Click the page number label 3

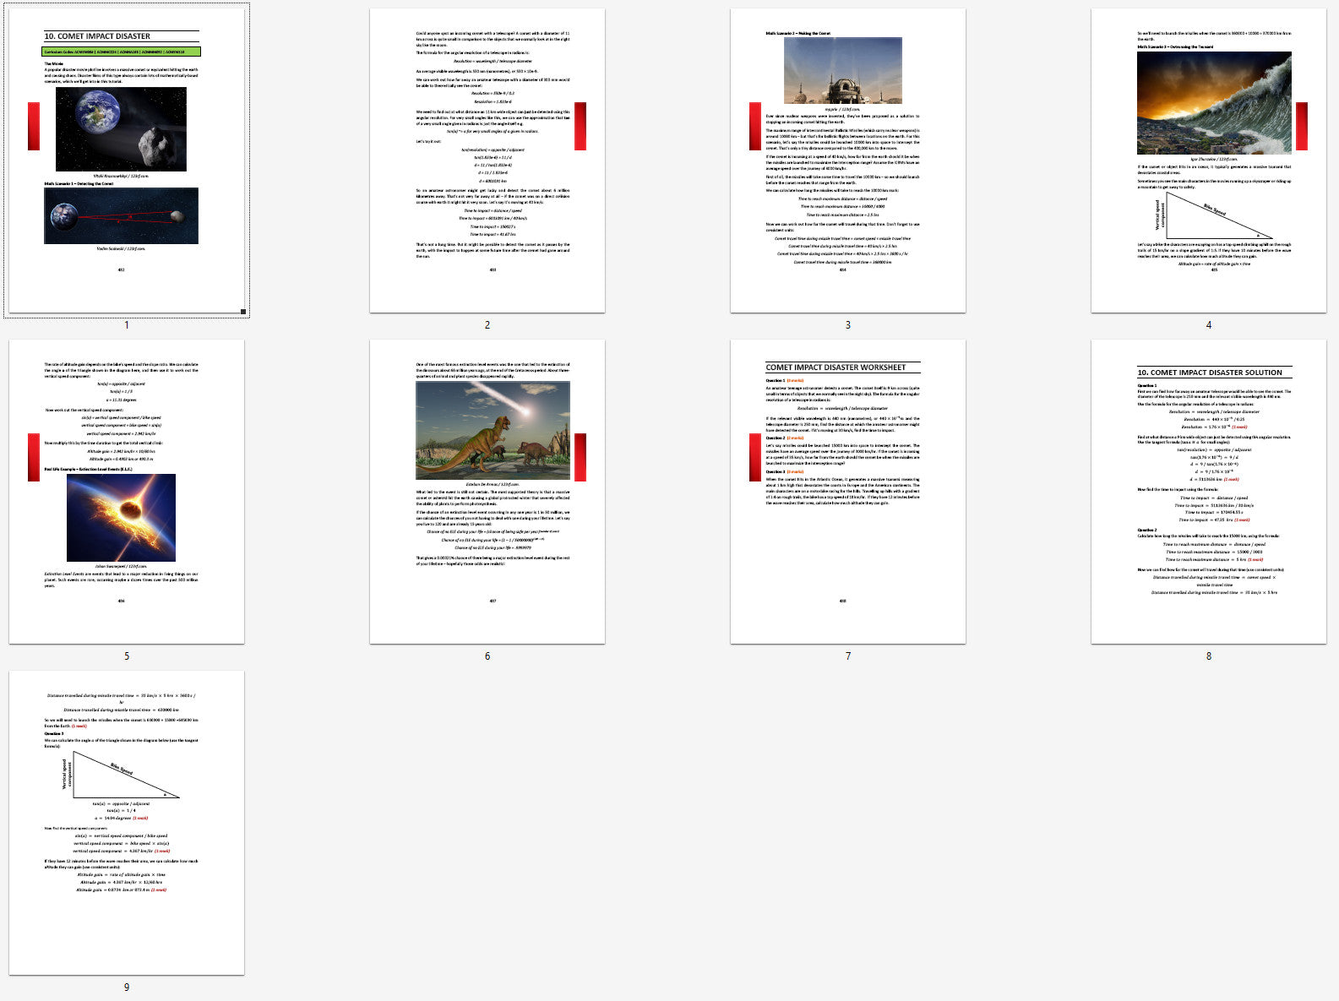(848, 325)
